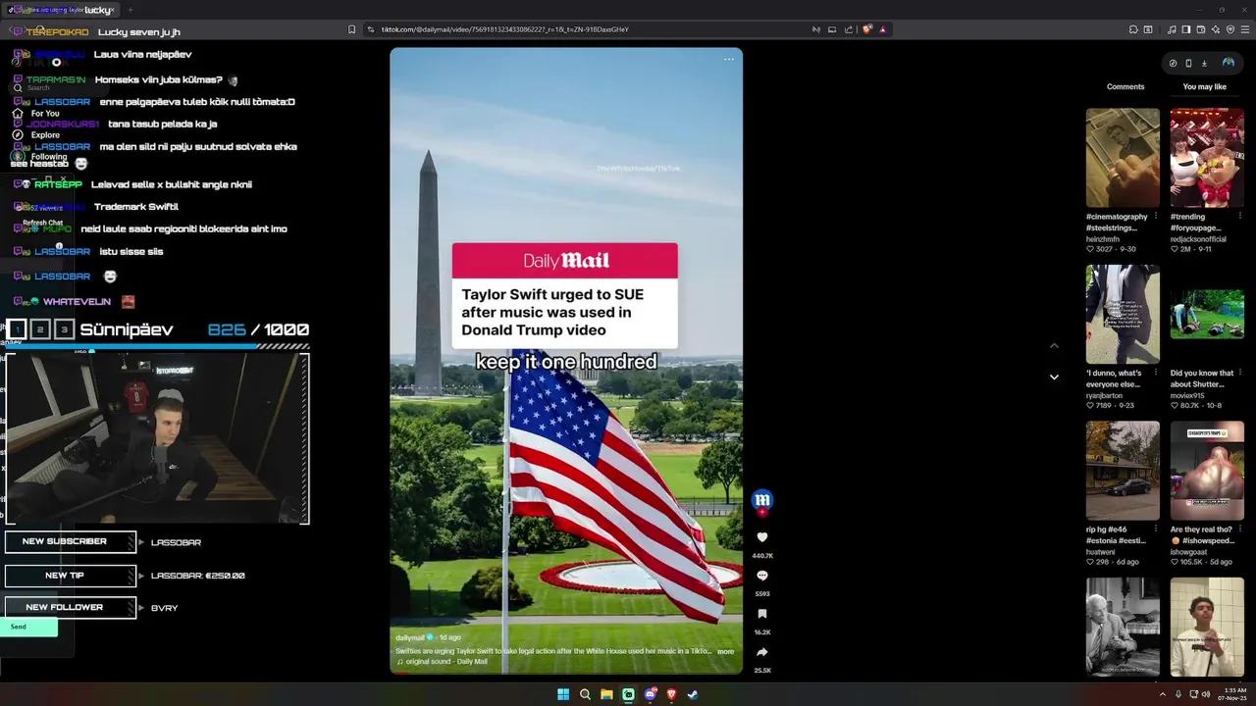The width and height of the screenshot is (1256, 706).
Task: Open three-dot menu on ryanjbarton video card
Action: pyautogui.click(x=1156, y=374)
